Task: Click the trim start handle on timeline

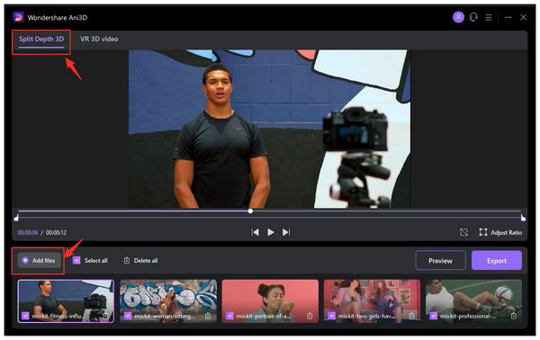Action: point(16,218)
